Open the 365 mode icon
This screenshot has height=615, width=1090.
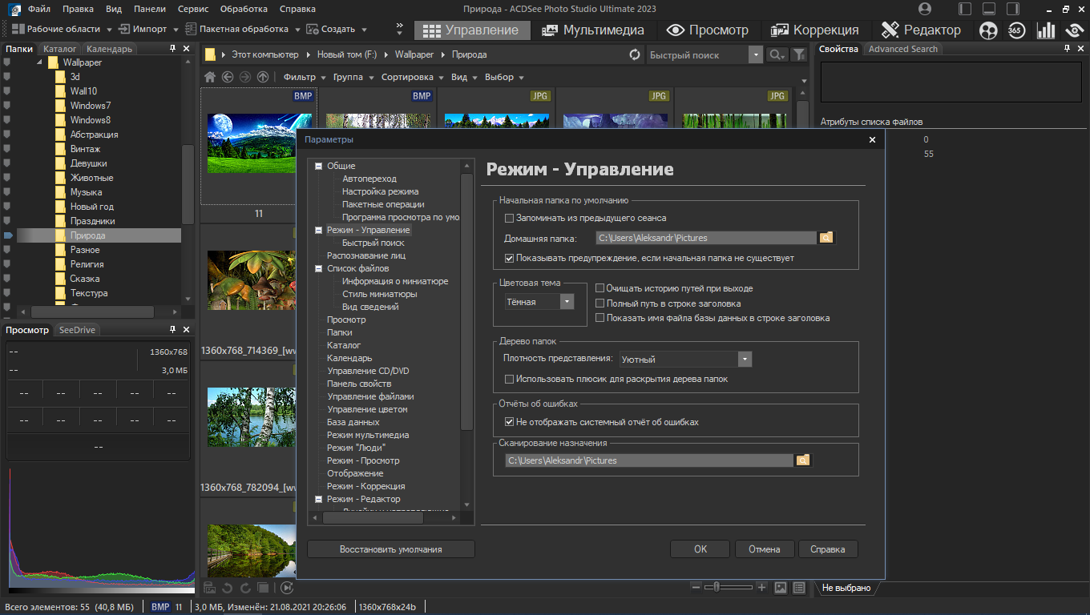pyautogui.click(x=1016, y=30)
